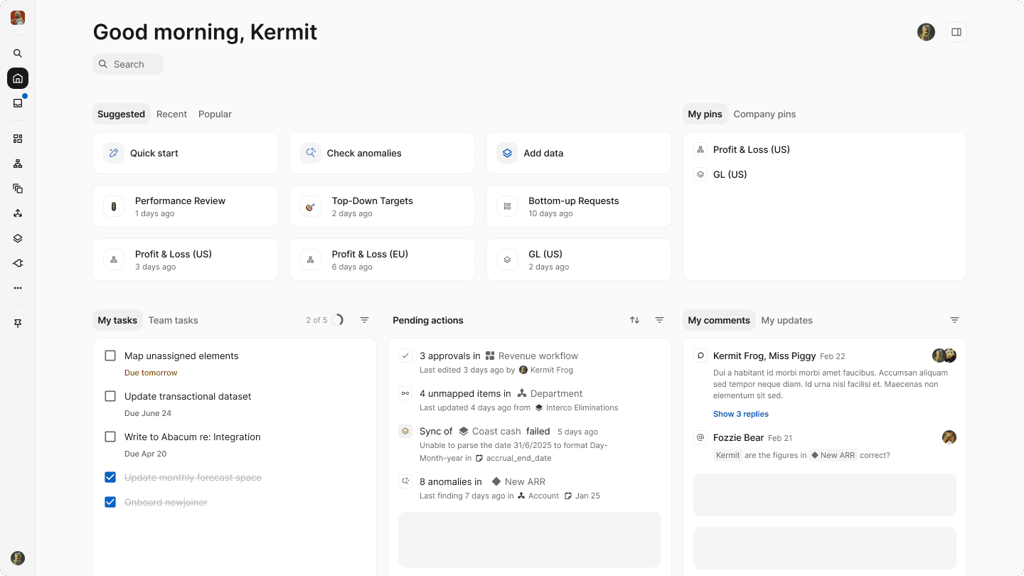Image resolution: width=1024 pixels, height=576 pixels.
Task: Uncheck Onboard newjoiner task
Action: pyautogui.click(x=110, y=502)
